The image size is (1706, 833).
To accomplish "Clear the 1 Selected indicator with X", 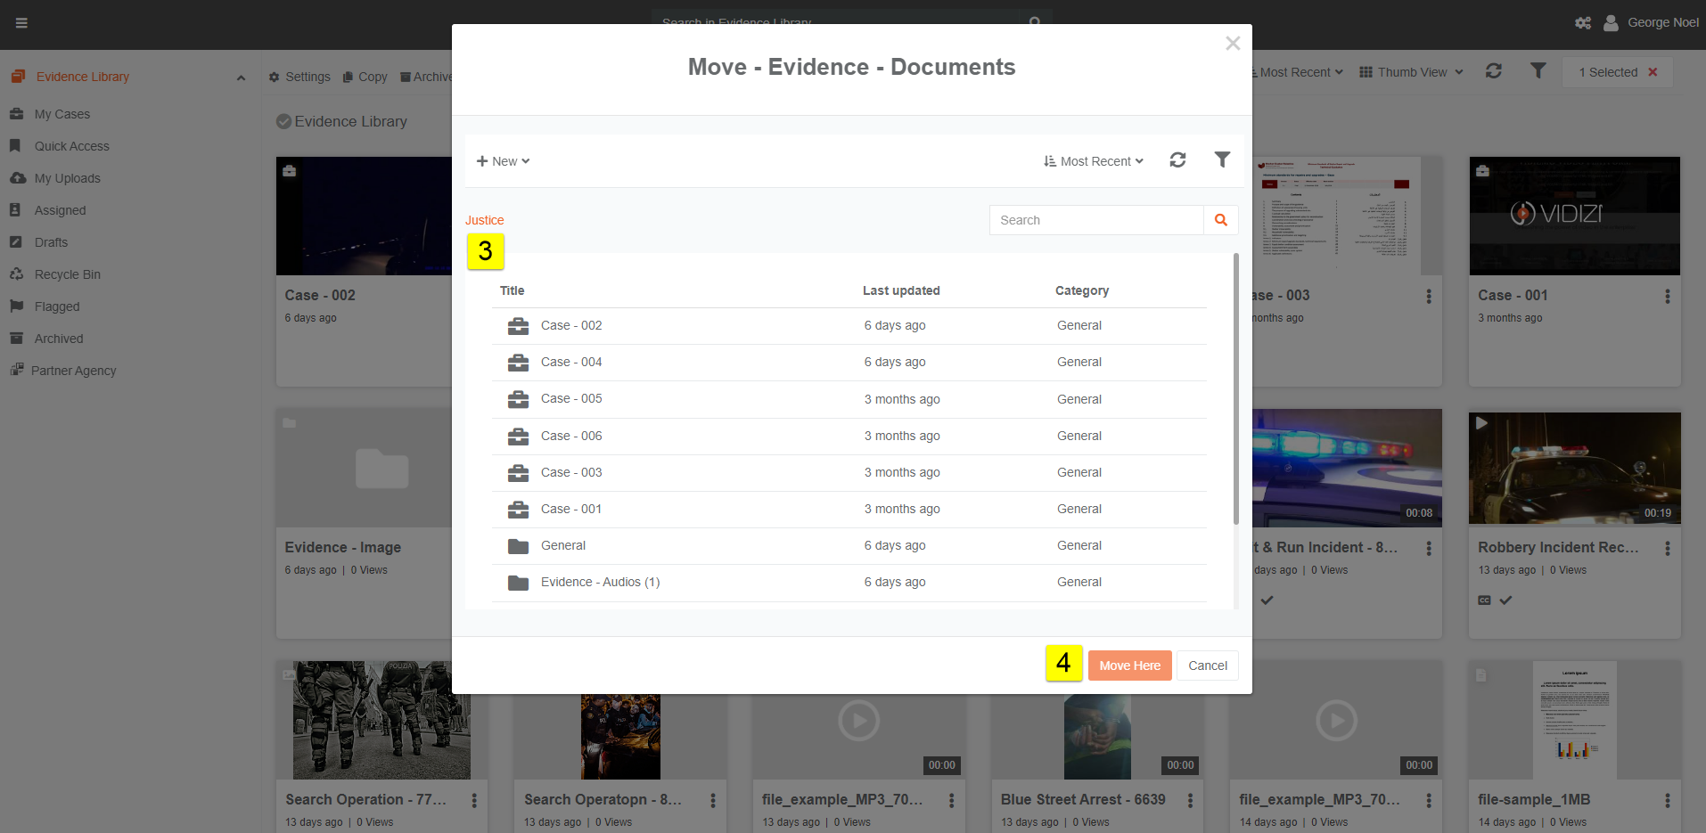I will [1653, 72].
